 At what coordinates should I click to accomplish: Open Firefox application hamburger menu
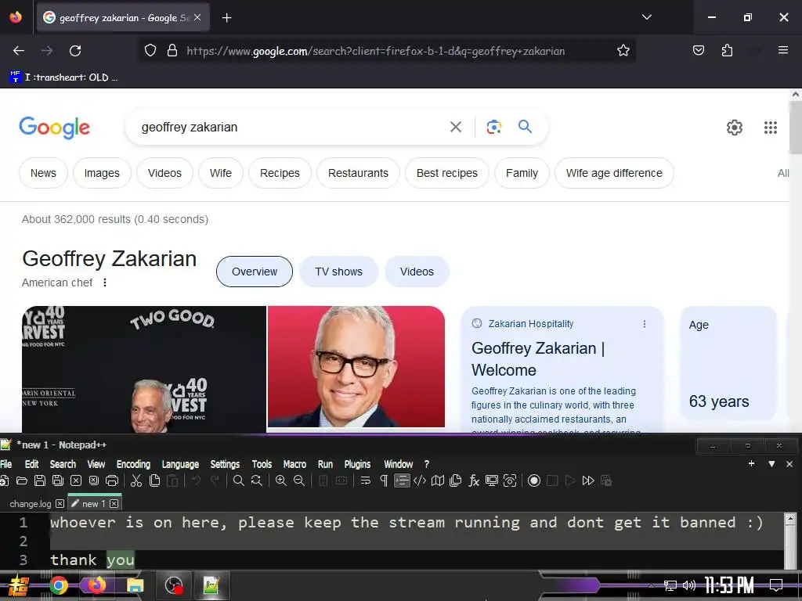click(782, 50)
